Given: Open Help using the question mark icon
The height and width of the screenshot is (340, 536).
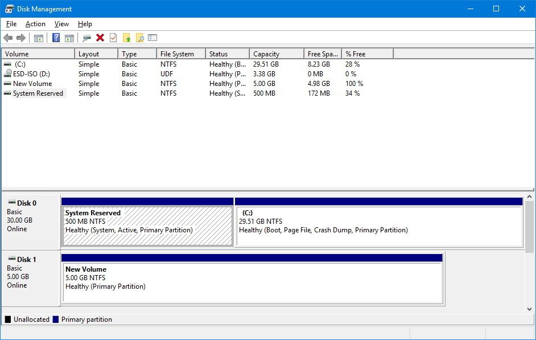Looking at the screenshot, I should (x=55, y=38).
